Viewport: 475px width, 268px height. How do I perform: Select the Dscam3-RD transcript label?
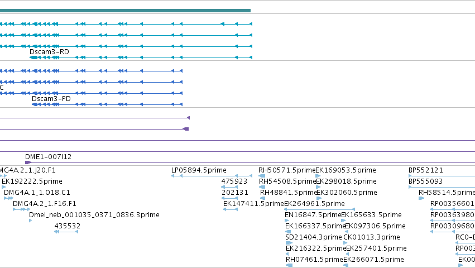49,52
